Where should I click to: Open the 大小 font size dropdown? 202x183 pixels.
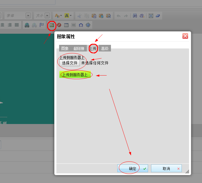pyautogui.click(x=47, y=16)
